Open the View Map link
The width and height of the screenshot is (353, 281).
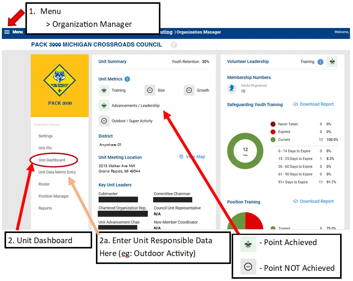(192, 157)
